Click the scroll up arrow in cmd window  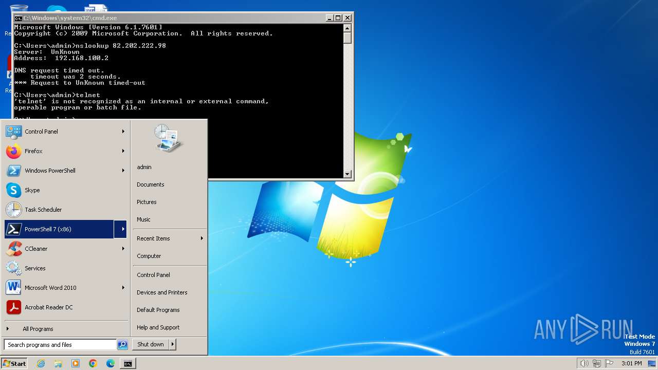click(348, 28)
